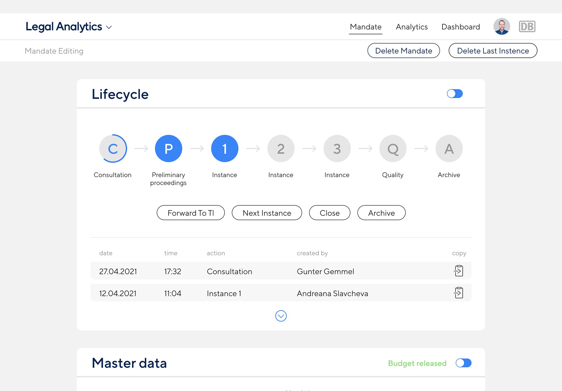Image resolution: width=562 pixels, height=391 pixels.
Task: Click the blue Instance 1 stage circle
Action: 225,148
